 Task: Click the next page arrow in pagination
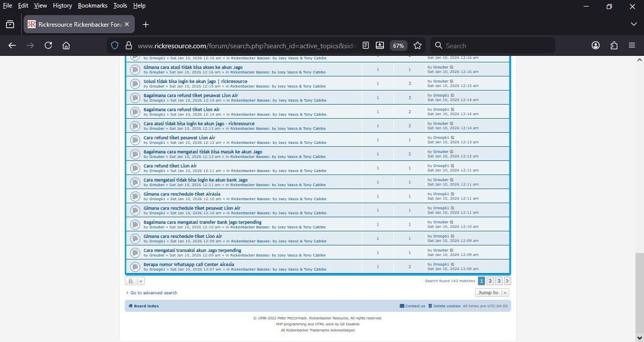[x=507, y=281]
